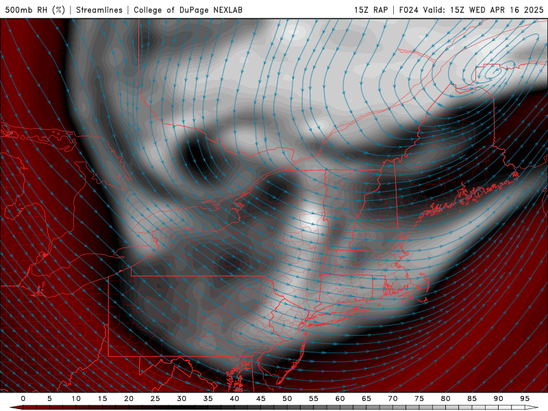Click the colorbar label "85"
This screenshot has width=548, height=411.
pos(472,399)
